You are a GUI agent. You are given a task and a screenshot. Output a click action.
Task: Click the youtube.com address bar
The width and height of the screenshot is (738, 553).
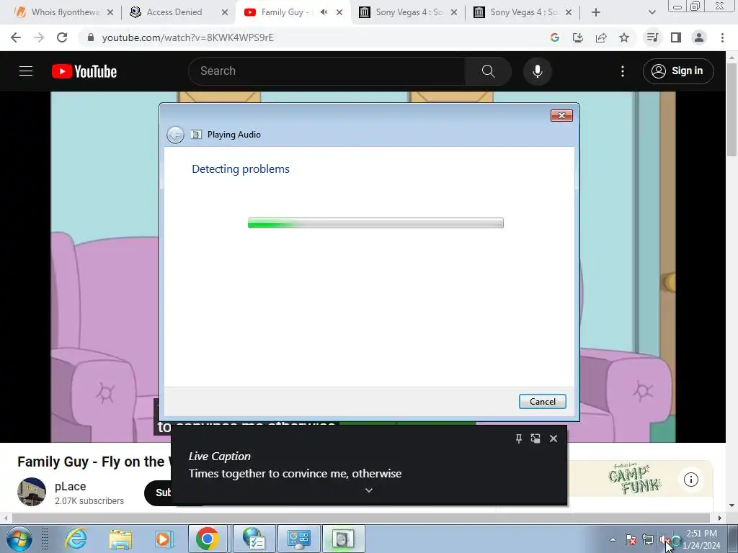pos(311,37)
